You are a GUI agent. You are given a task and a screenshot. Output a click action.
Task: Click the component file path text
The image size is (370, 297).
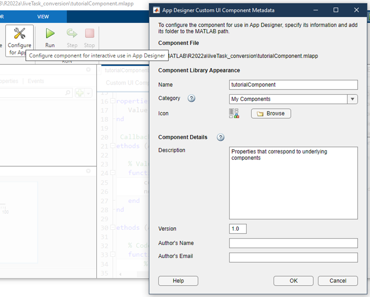243,56
